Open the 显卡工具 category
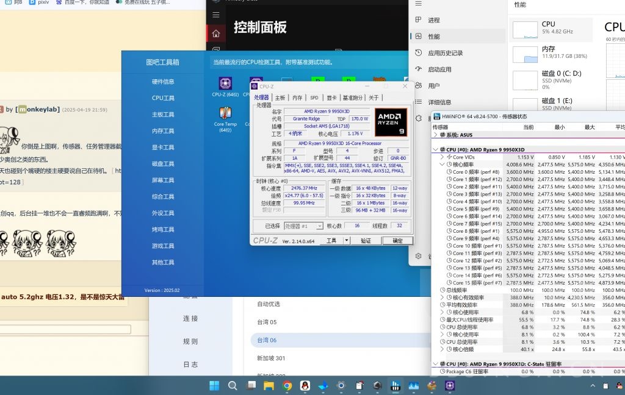This screenshot has height=395, width=625. (x=162, y=146)
